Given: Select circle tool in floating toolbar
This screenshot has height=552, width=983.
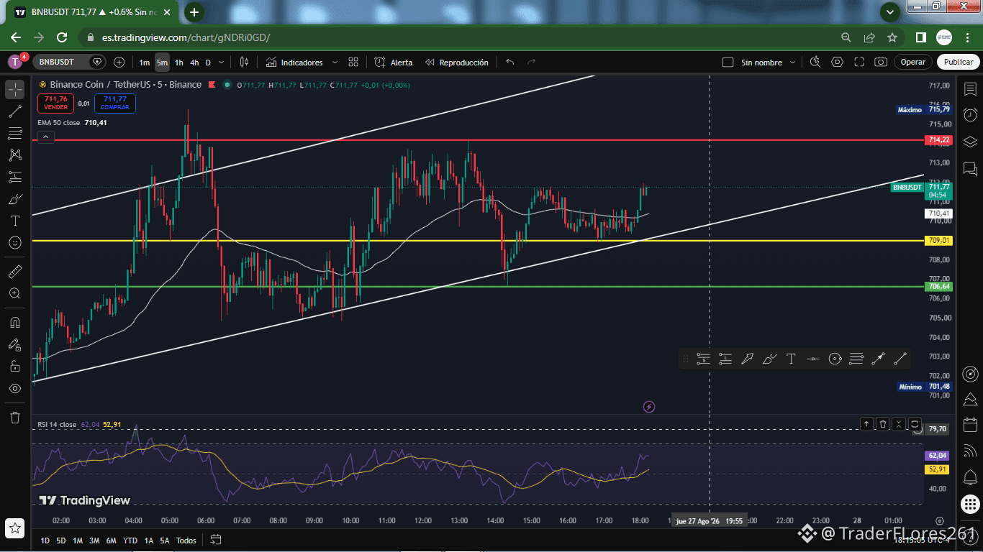Looking at the screenshot, I should (x=835, y=359).
